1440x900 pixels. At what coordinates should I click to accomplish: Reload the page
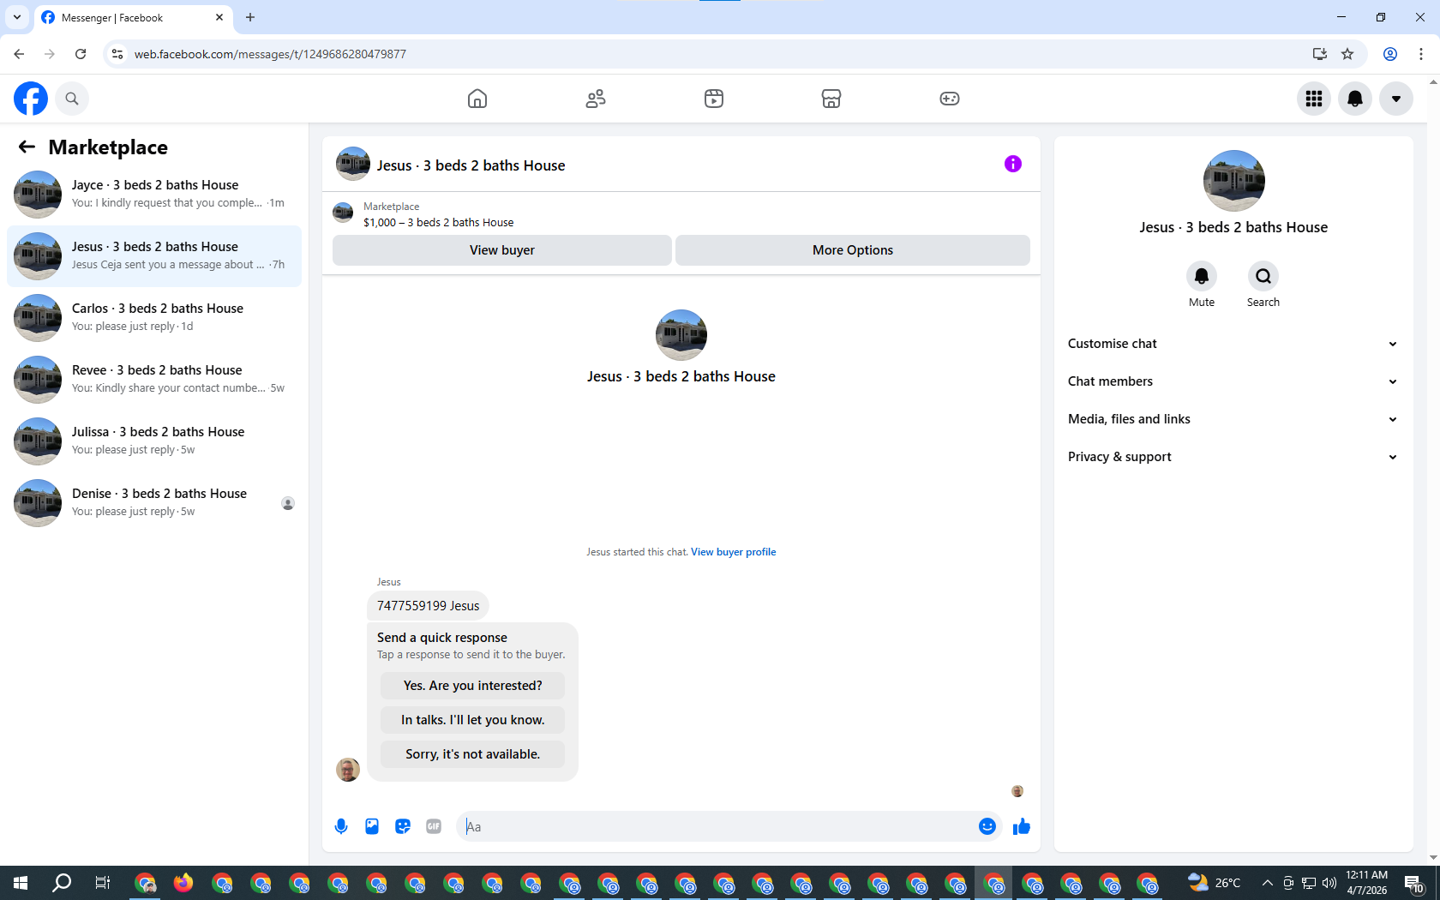[81, 54]
